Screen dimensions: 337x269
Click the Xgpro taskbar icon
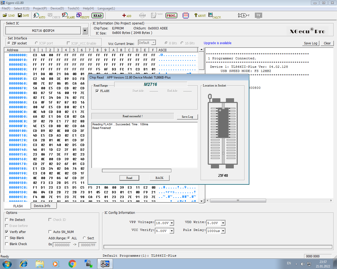tap(105, 264)
